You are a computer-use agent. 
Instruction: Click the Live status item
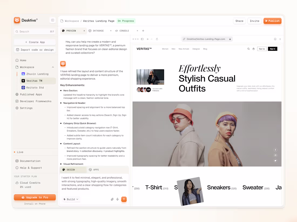[x=19, y=152]
